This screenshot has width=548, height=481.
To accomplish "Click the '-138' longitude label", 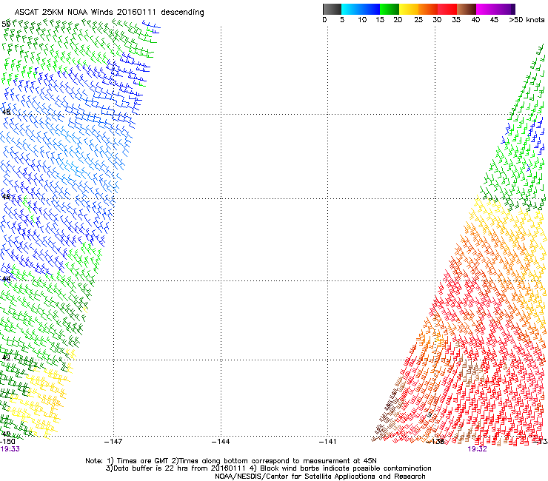I will (x=435, y=442).
